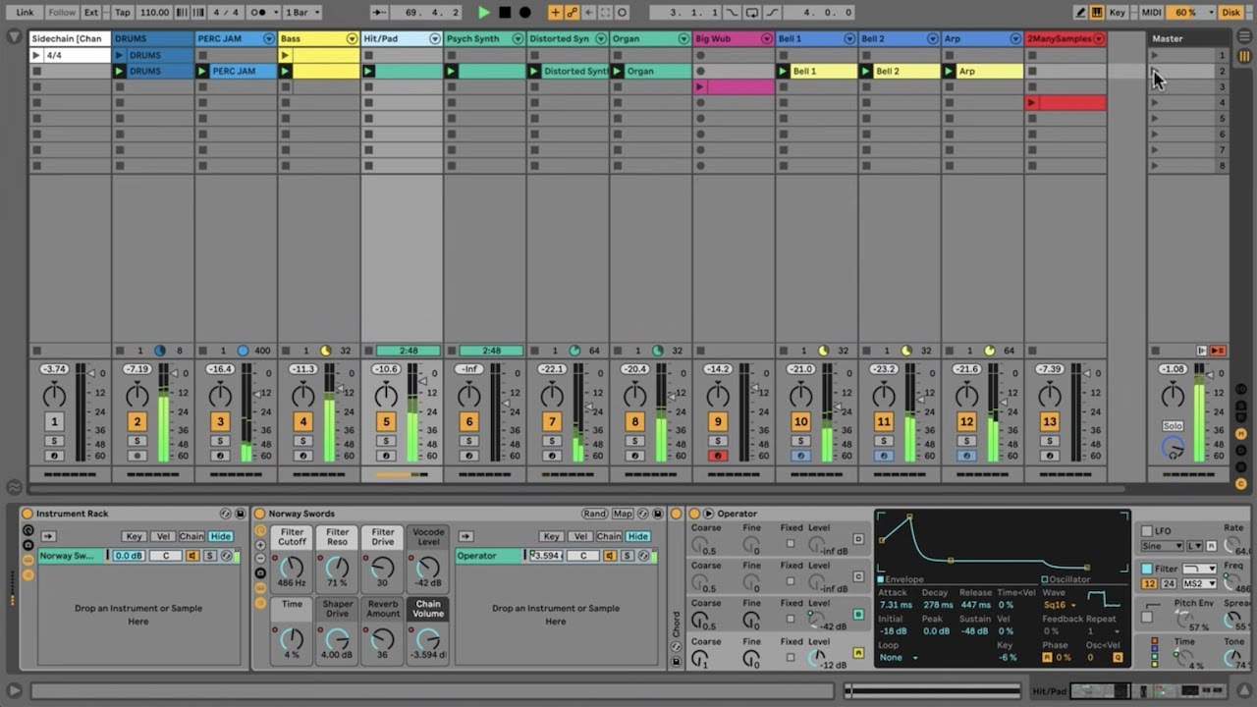1257x707 pixels.
Task: Toggle the Arrangement Overdub plus icon
Action: click(556, 13)
